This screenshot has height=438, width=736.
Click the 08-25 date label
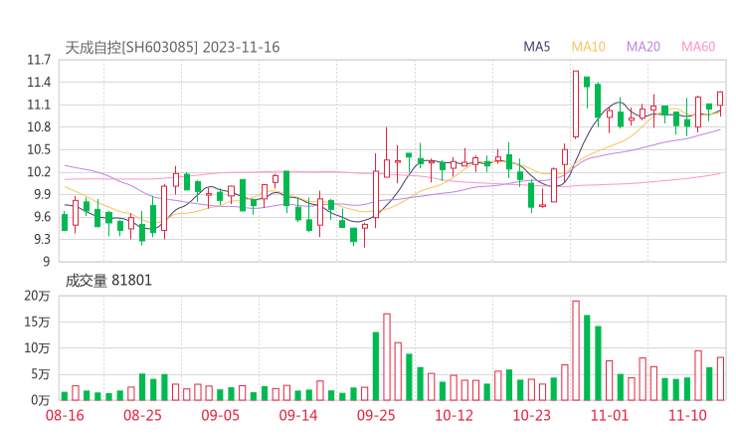pyautogui.click(x=142, y=416)
